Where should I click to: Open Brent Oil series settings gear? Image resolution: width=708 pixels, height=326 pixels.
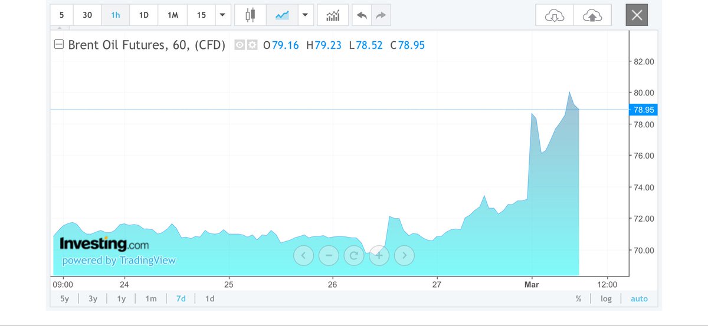coord(252,45)
